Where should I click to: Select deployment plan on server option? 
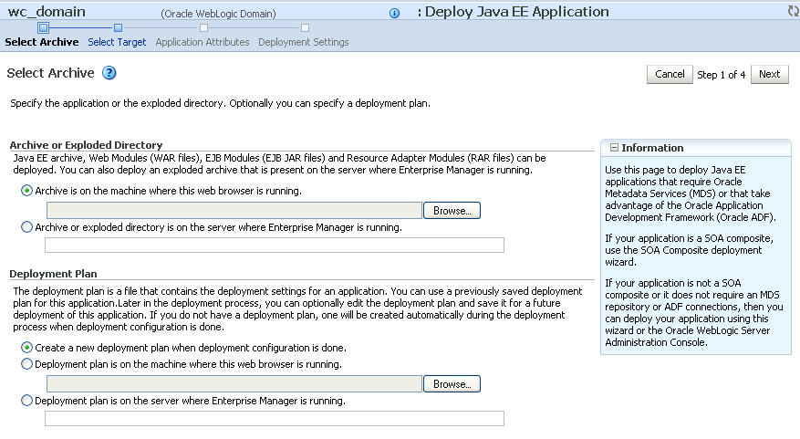coord(26,401)
